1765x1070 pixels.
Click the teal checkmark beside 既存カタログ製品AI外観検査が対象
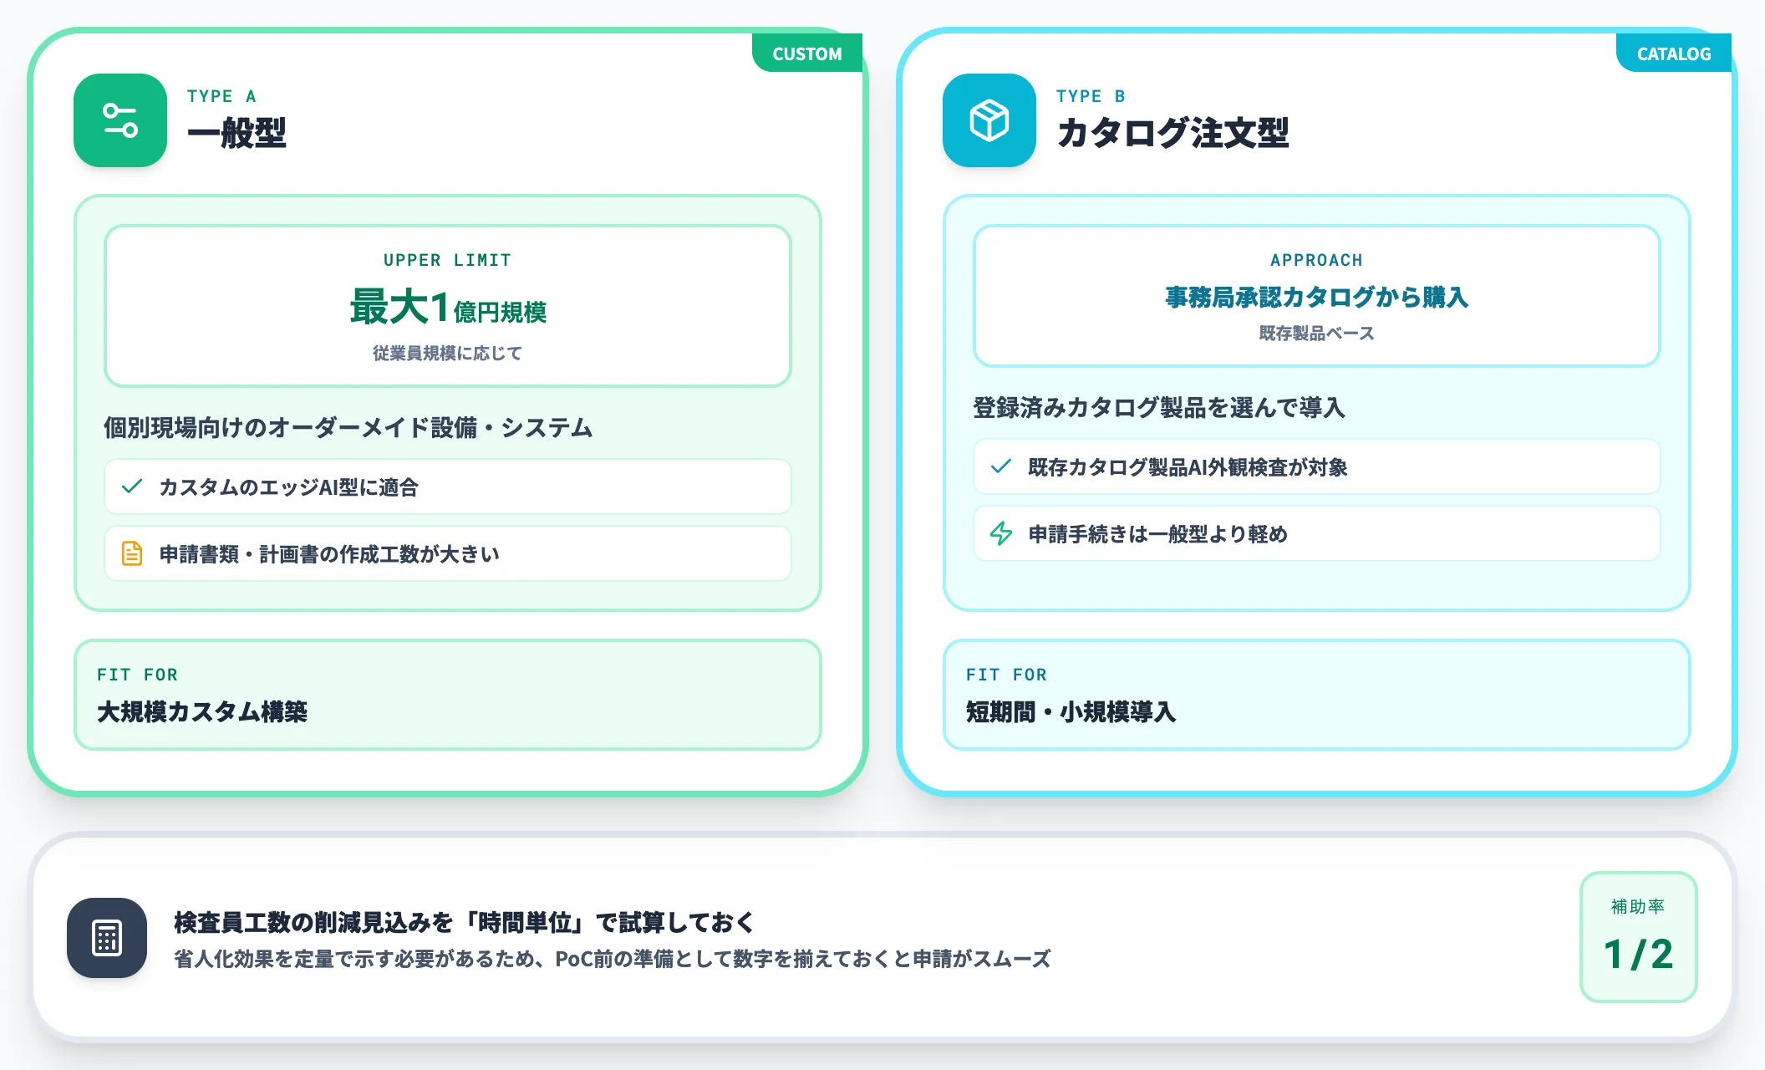click(1001, 468)
